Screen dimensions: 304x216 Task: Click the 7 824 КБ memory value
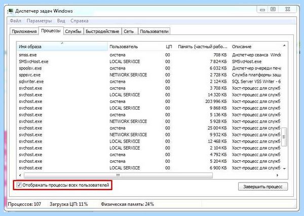218,61
